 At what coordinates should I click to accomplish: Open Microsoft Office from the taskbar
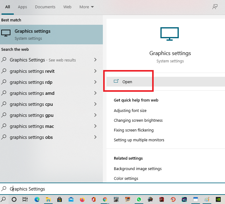(x=94, y=199)
